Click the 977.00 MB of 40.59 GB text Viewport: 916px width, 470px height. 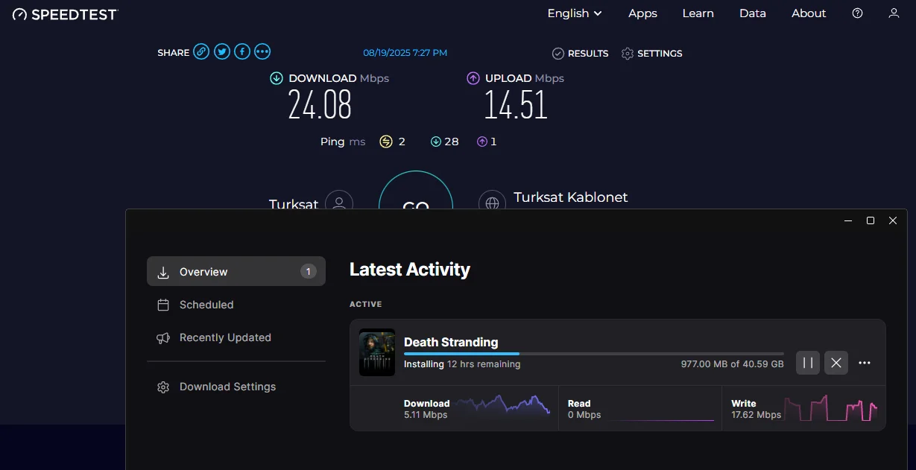[733, 364]
